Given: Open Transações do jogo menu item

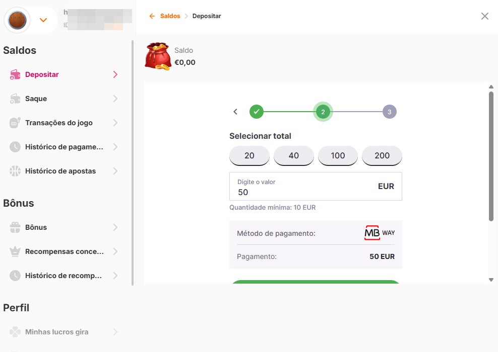Looking at the screenshot, I should (x=64, y=123).
